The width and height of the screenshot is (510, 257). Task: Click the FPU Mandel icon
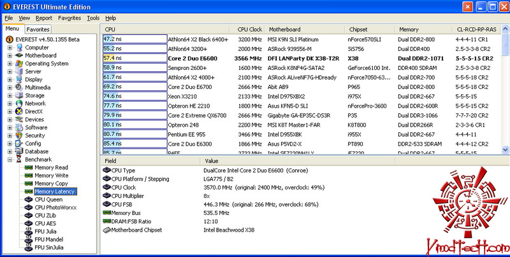click(x=29, y=239)
